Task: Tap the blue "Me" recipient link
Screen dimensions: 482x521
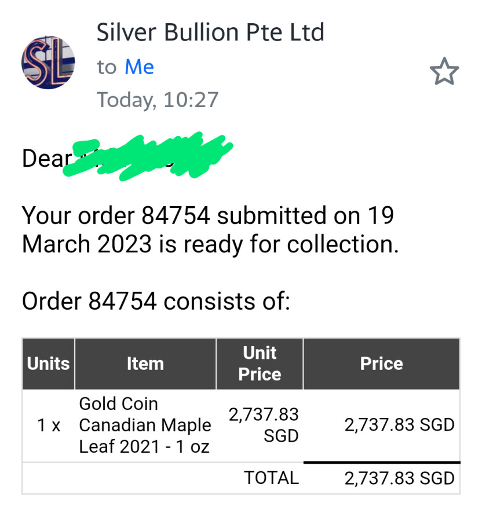Action: point(139,67)
